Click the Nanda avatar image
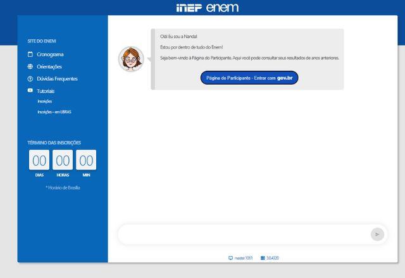 click(x=131, y=59)
